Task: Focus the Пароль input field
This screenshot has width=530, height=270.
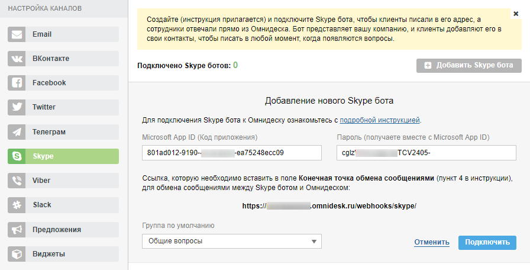Action: [x=426, y=153]
